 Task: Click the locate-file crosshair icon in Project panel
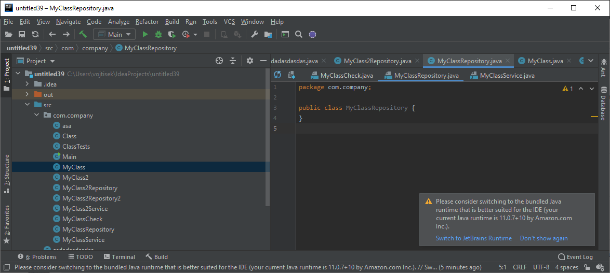click(219, 61)
